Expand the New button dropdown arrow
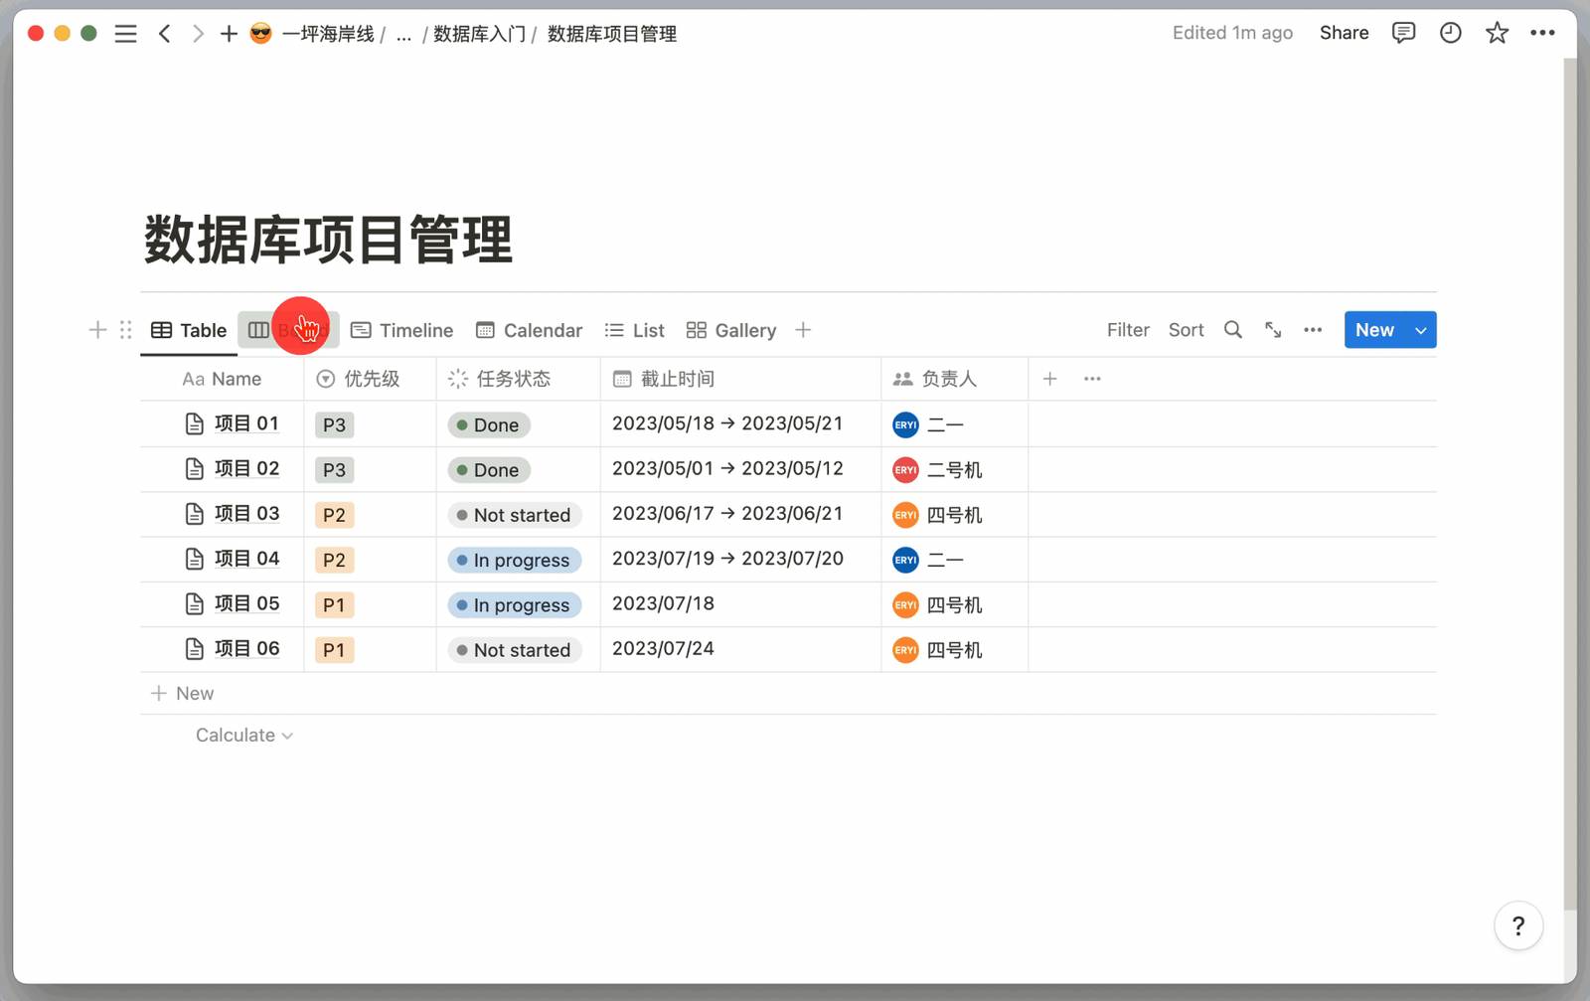The height and width of the screenshot is (1001, 1590). click(x=1421, y=330)
